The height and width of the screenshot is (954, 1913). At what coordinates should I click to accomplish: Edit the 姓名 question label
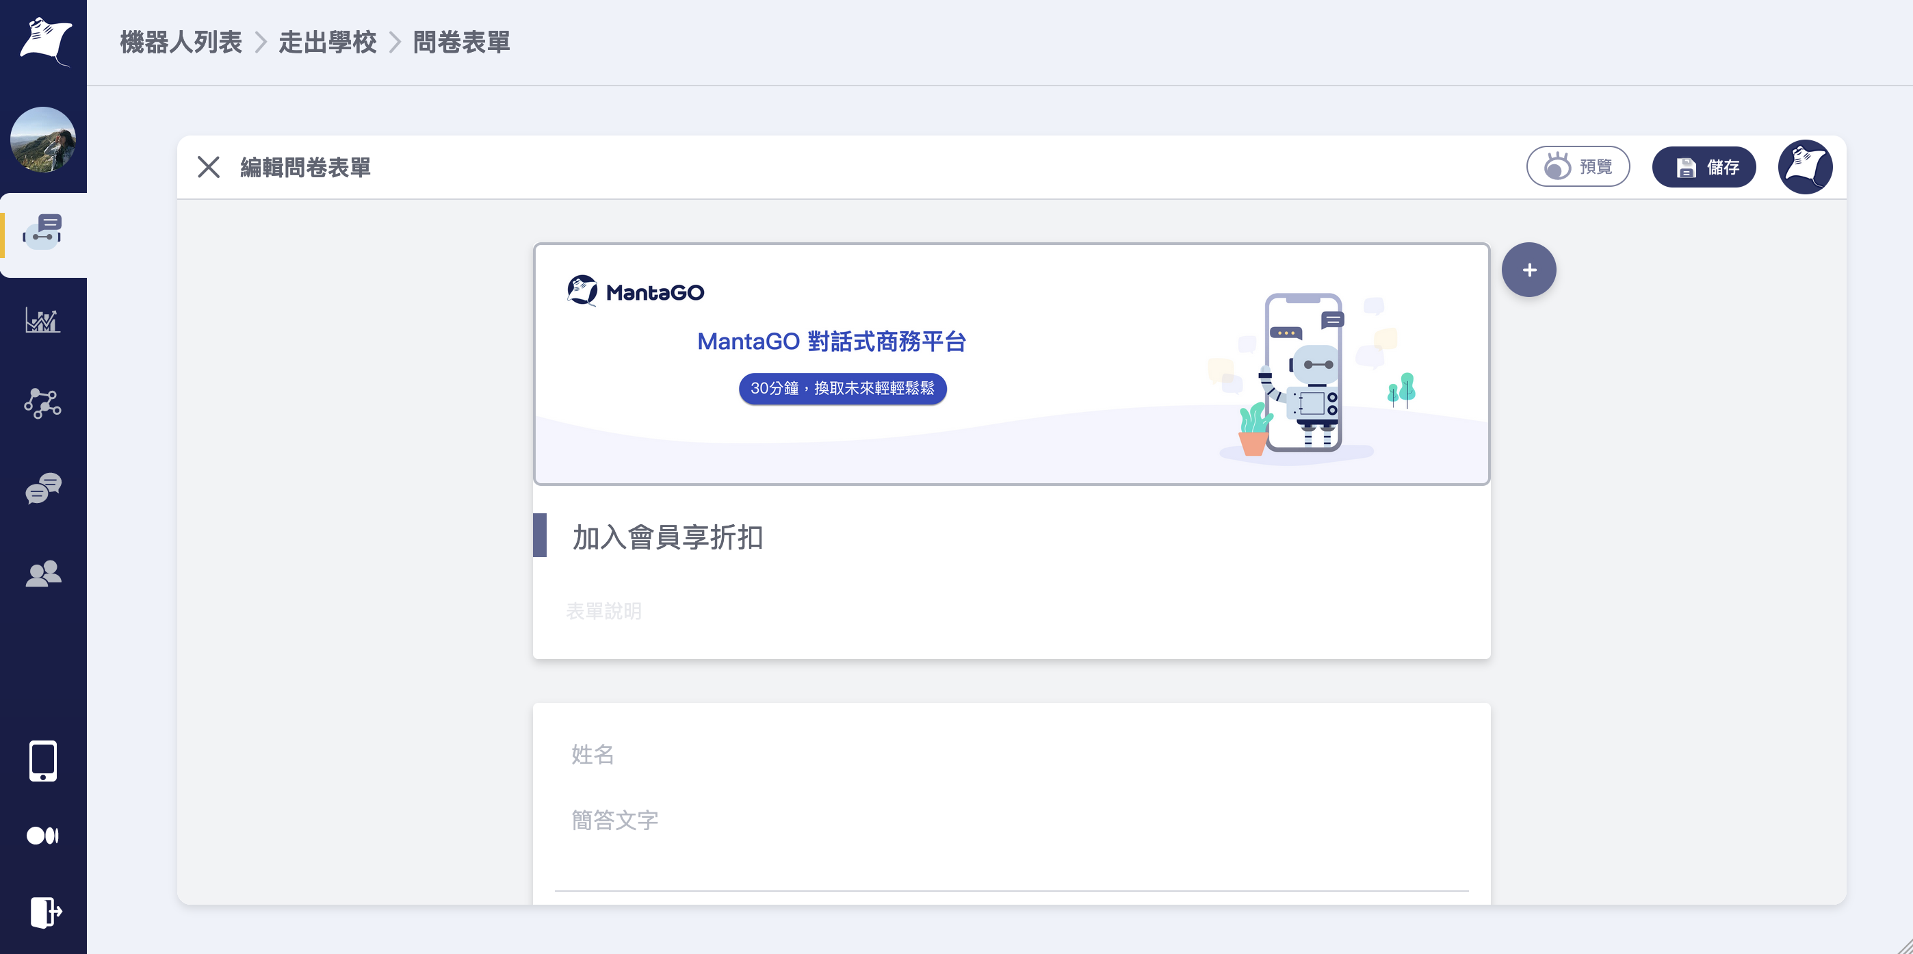pos(593,754)
